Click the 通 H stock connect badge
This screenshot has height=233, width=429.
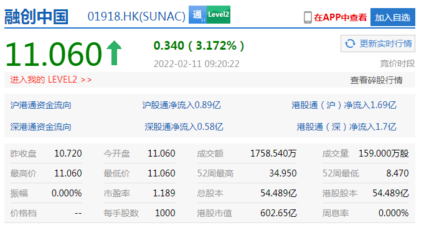(197, 14)
